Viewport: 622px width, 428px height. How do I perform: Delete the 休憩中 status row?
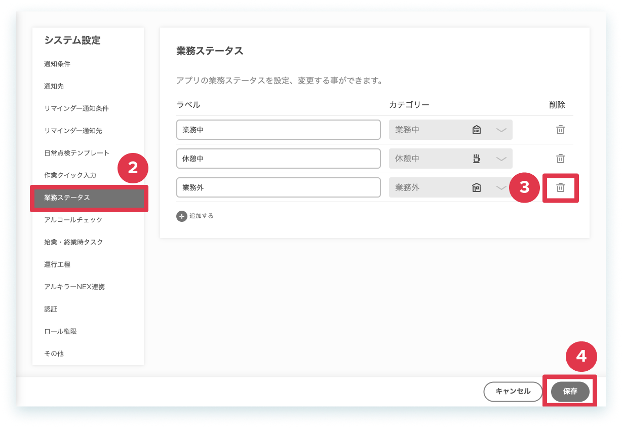pos(560,159)
